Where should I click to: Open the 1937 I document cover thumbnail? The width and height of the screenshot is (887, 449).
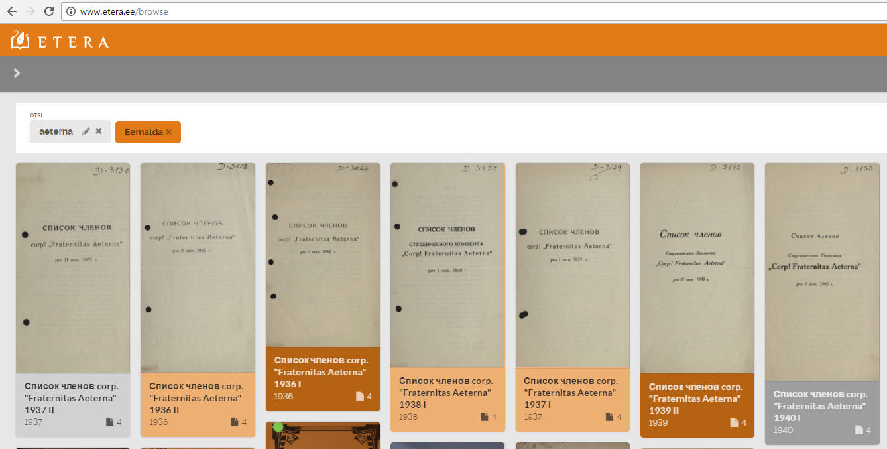[572, 265]
